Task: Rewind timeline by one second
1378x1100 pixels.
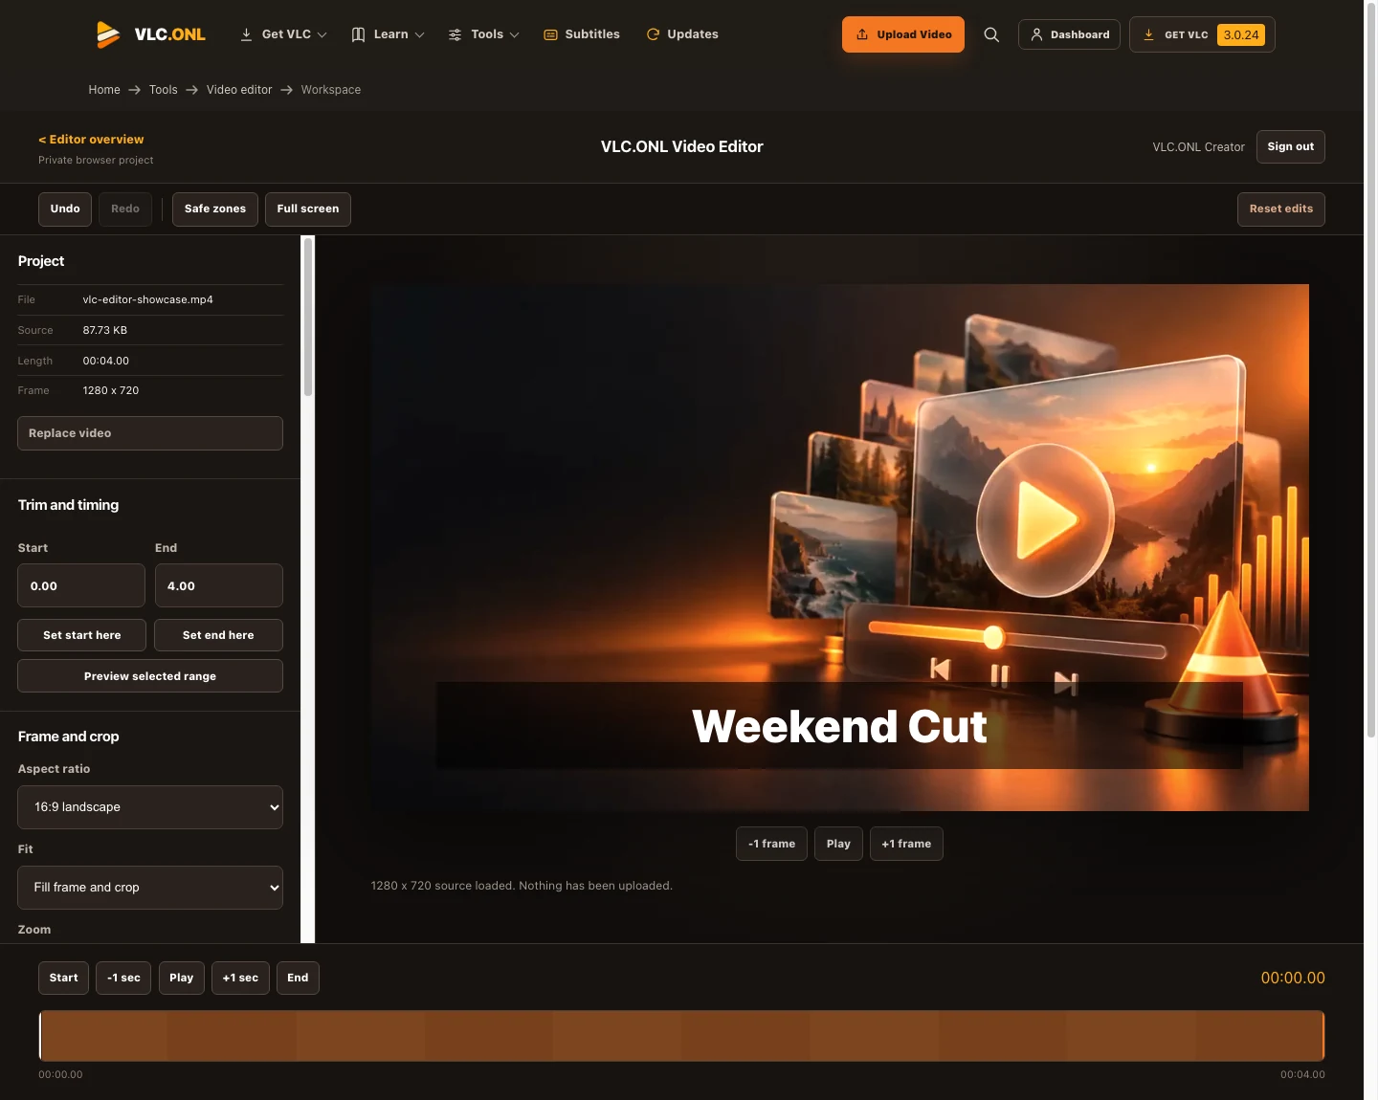Action: pos(123,978)
